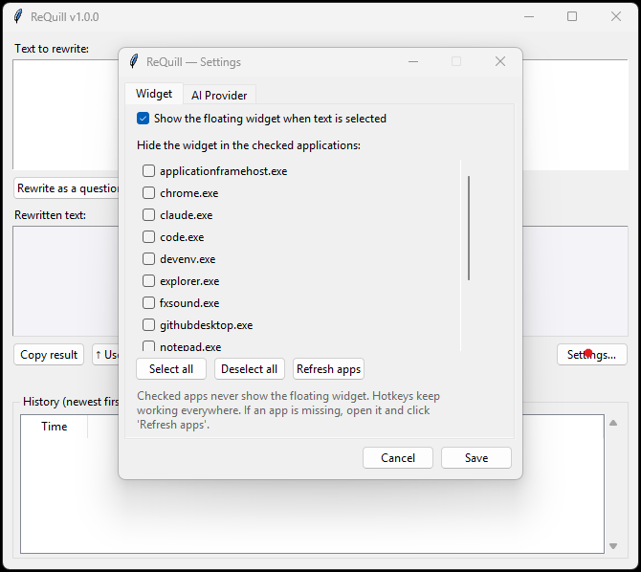This screenshot has height=572, width=641.
Task: Click the Text to rewrite input box
Action: coord(66,115)
